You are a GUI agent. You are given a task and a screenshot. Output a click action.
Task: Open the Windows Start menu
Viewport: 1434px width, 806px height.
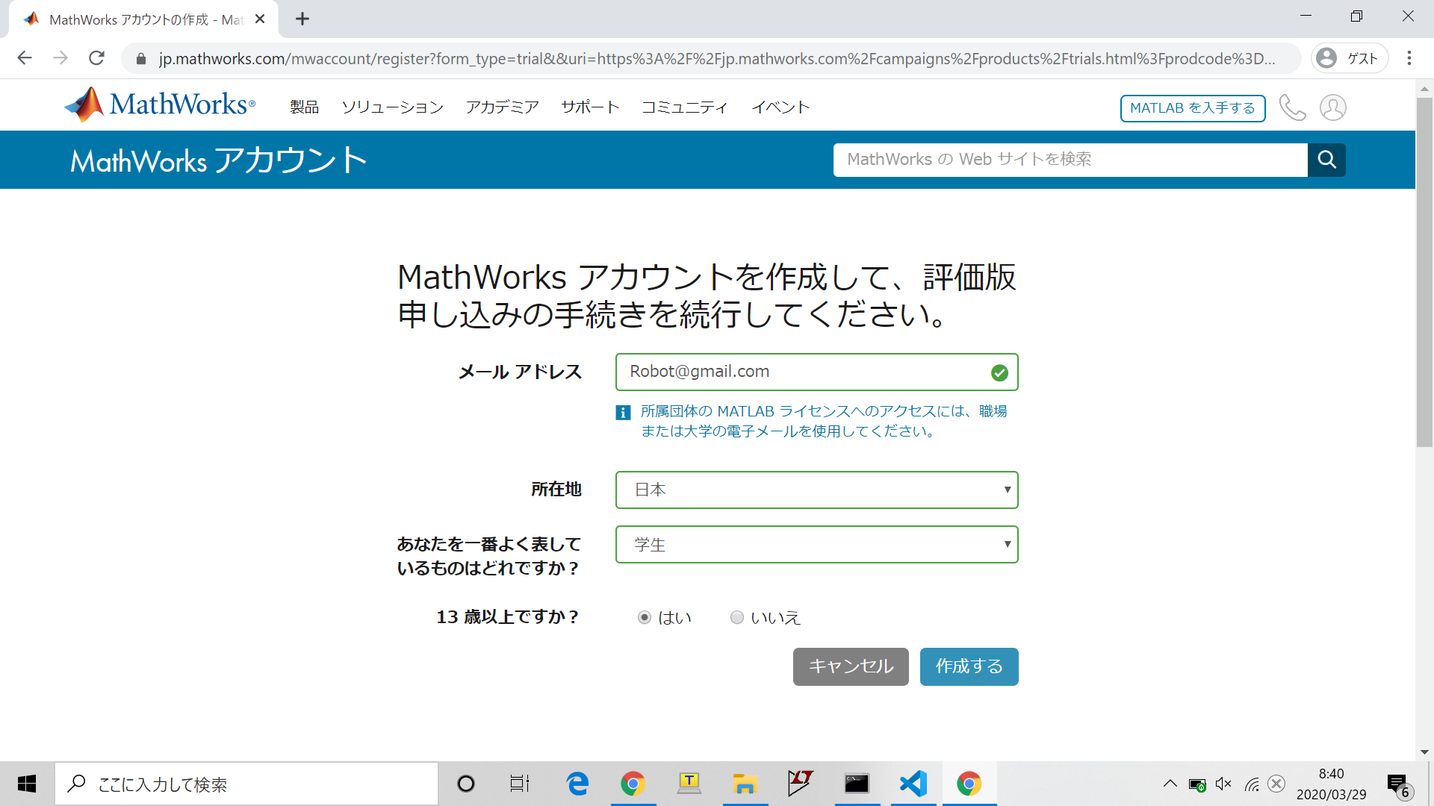pos(27,784)
